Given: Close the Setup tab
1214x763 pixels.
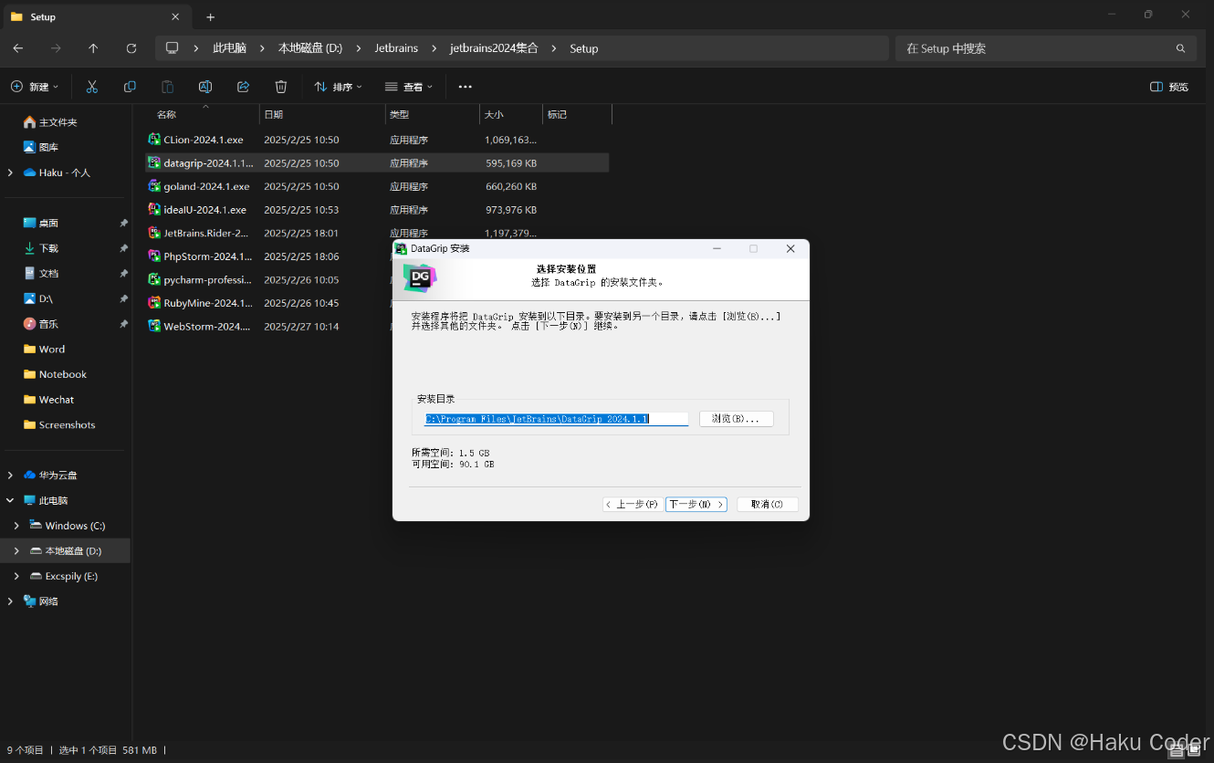Looking at the screenshot, I should tap(175, 16).
